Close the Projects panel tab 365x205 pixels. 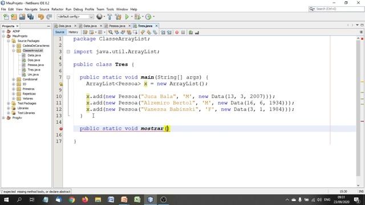(x=17, y=26)
